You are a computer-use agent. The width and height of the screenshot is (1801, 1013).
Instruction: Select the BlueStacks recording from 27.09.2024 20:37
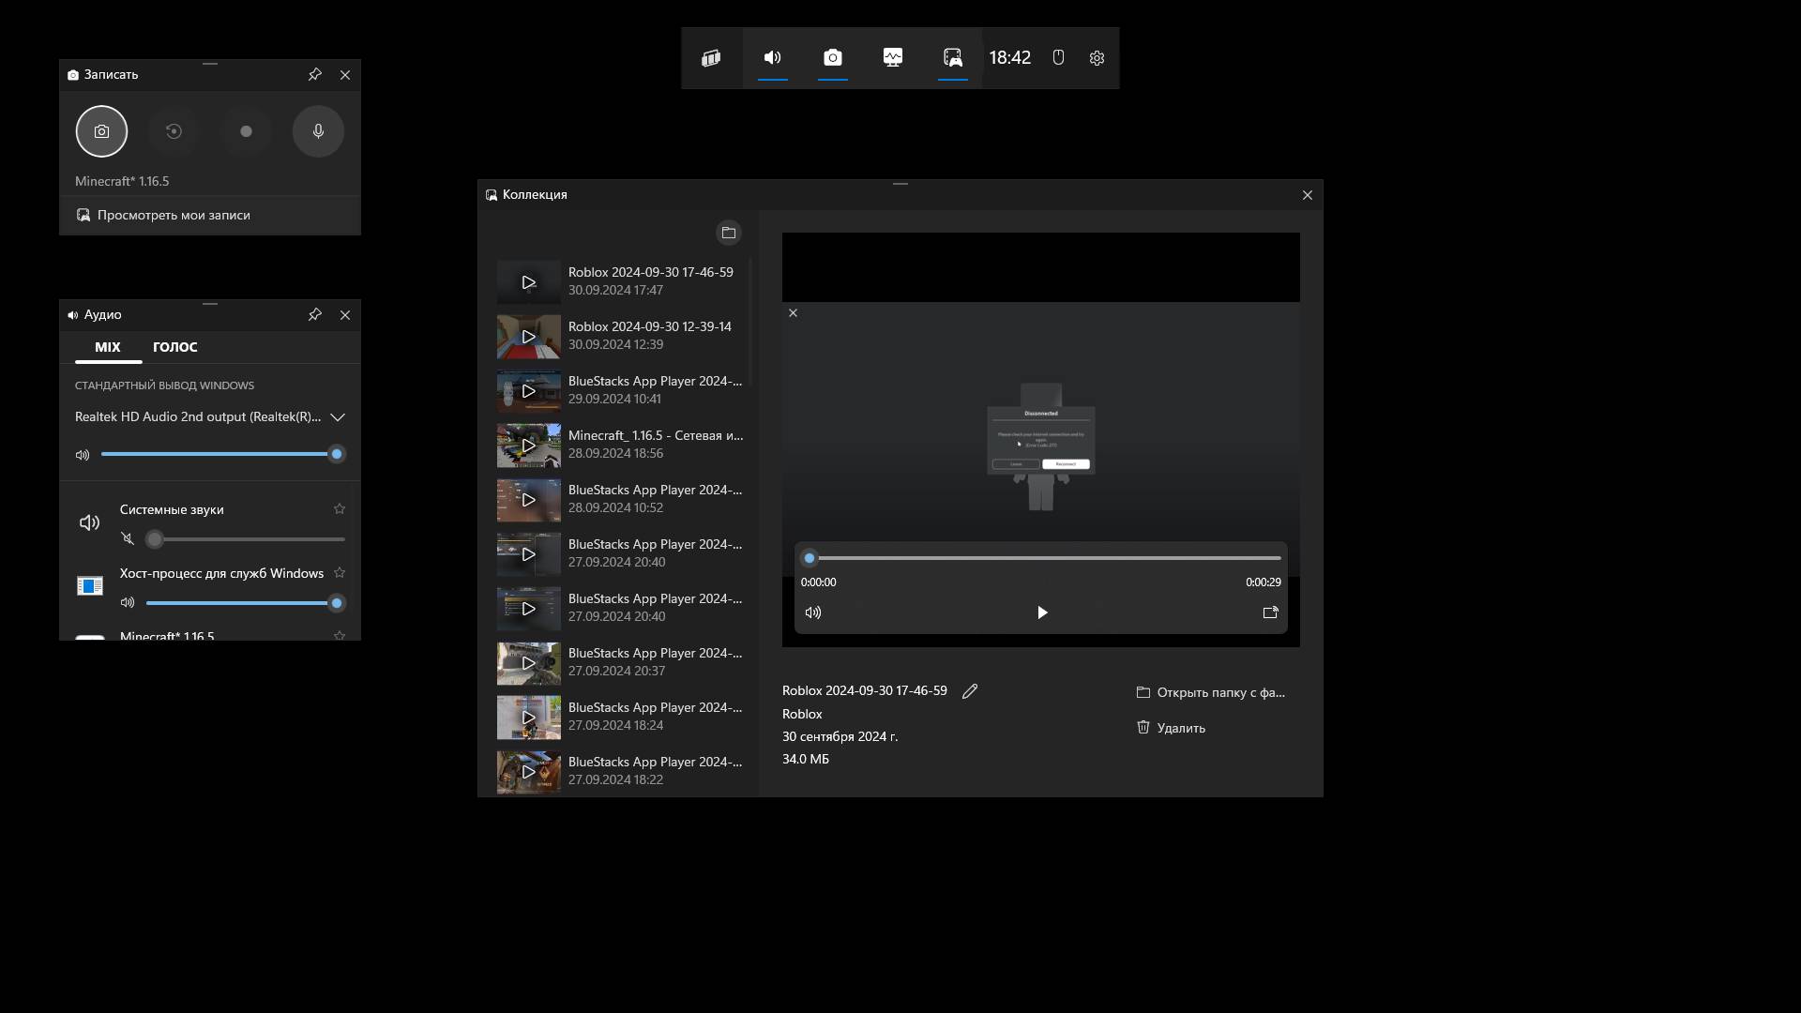pos(621,662)
